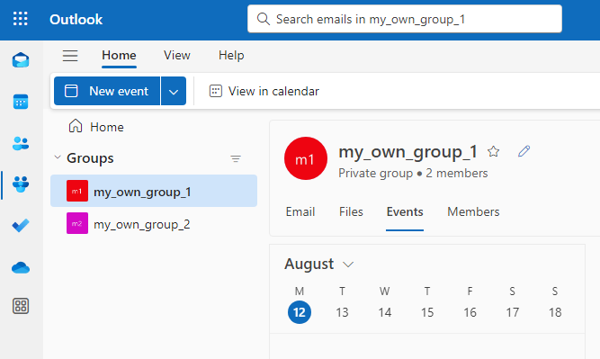Viewport: 600px width, 359px height.
Task: Open the group Members tab
Action: pyautogui.click(x=473, y=211)
